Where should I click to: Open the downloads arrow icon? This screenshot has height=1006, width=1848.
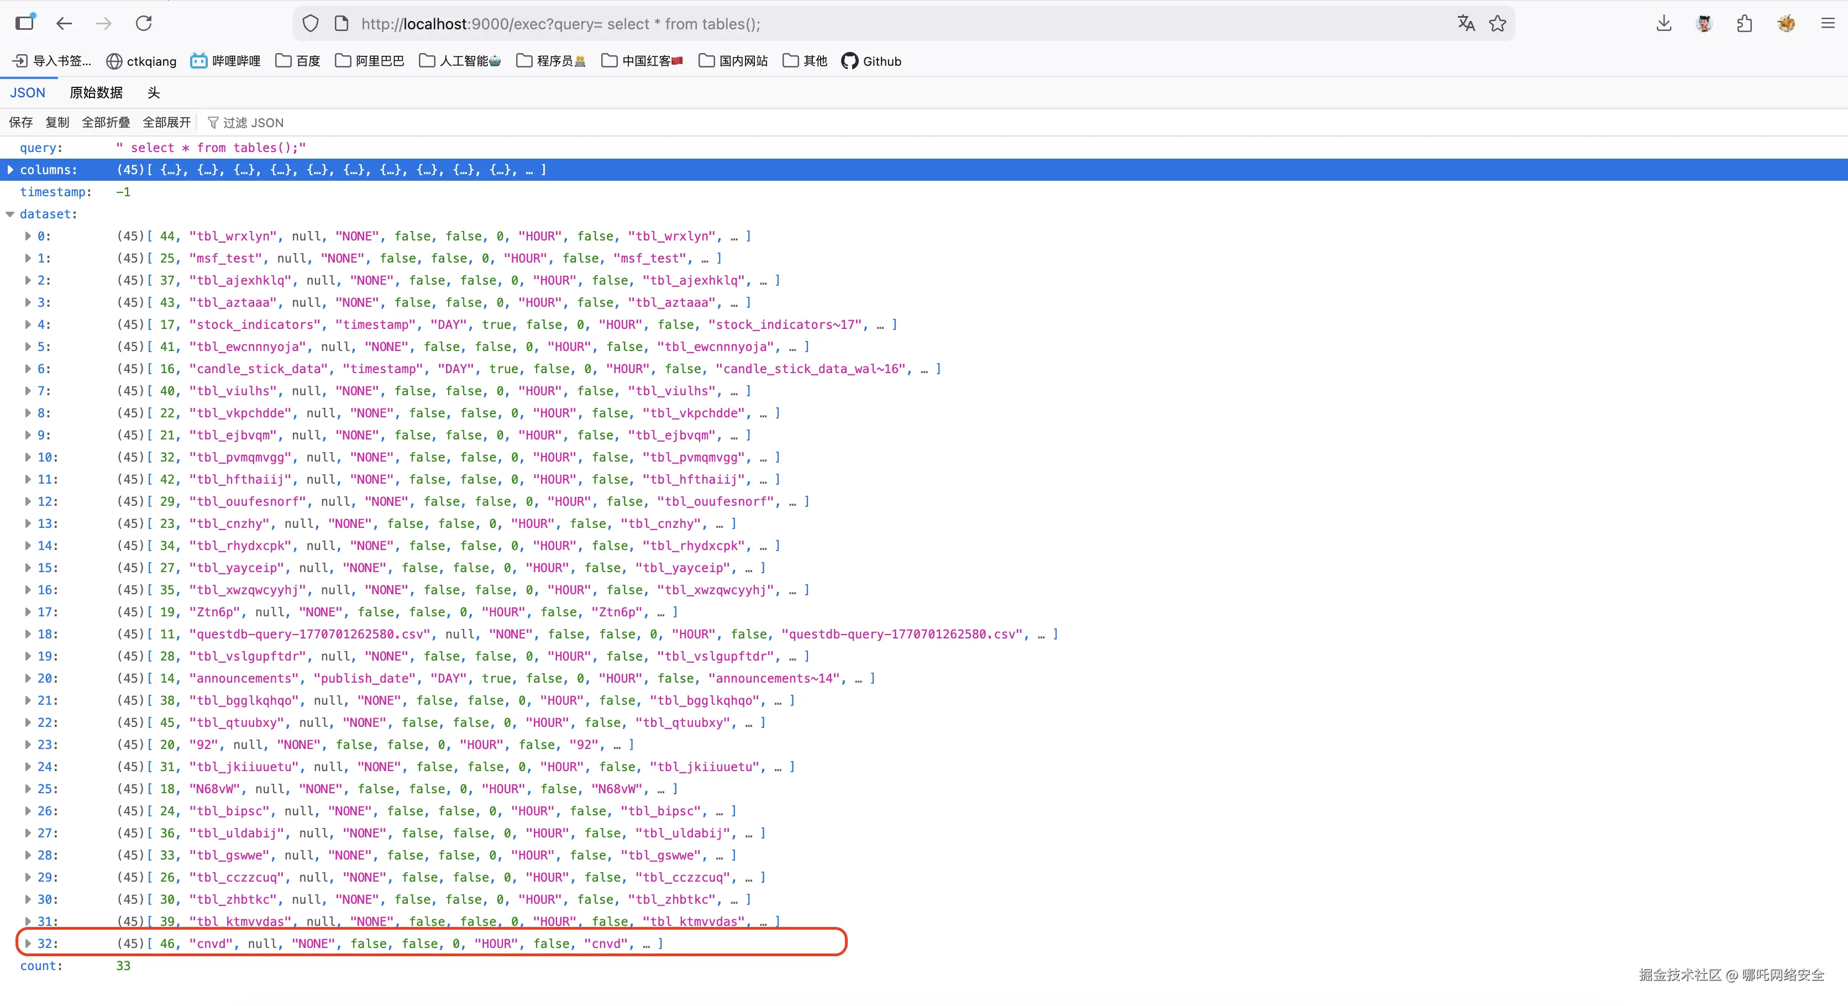coord(1663,24)
